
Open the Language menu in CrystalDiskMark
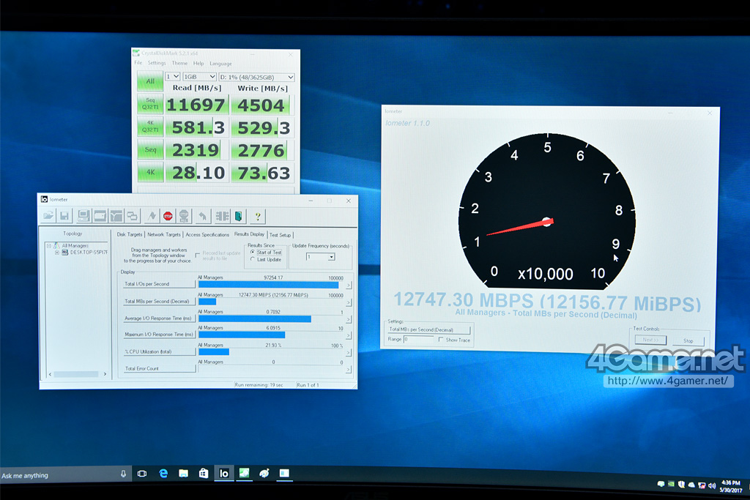[220, 64]
